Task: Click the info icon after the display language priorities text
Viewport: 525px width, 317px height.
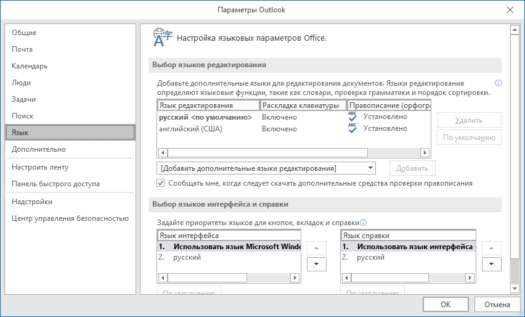Action: coord(364,223)
